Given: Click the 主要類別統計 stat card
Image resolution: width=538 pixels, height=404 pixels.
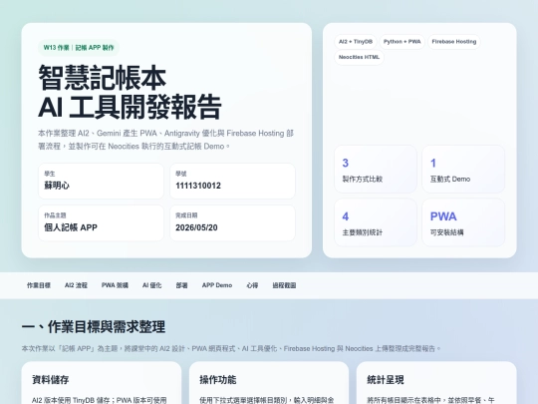Looking at the screenshot, I should pyautogui.click(x=376, y=222).
